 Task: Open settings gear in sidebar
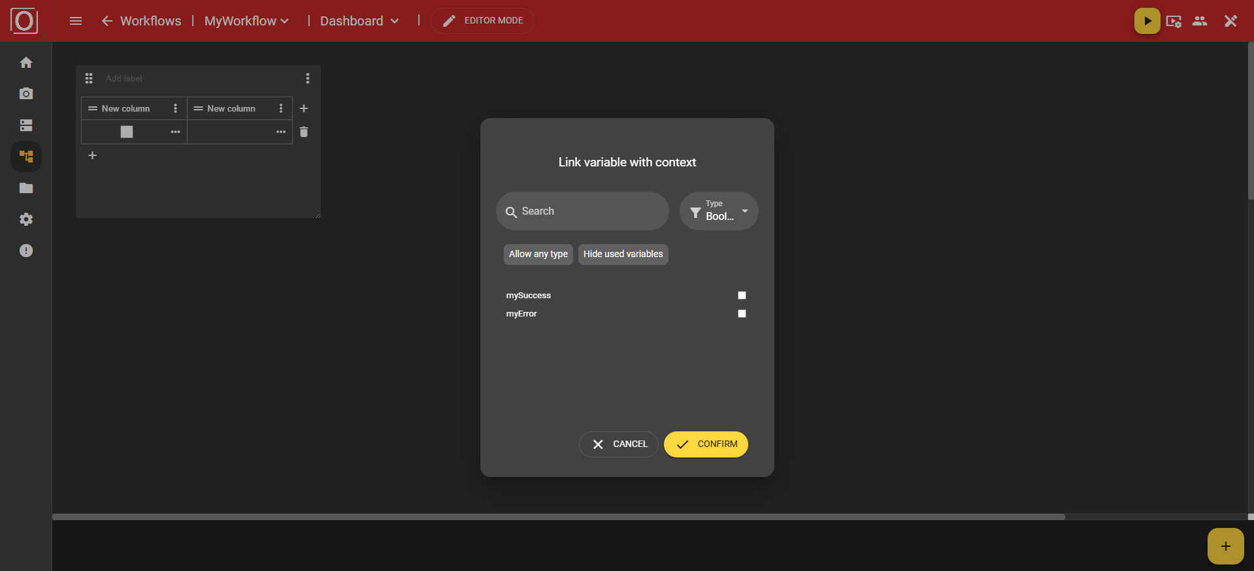(x=26, y=219)
